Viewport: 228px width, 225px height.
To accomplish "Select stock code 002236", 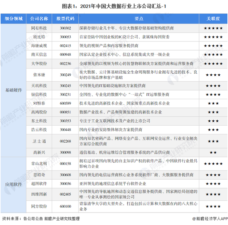I will pyautogui.click(x=65, y=64).
